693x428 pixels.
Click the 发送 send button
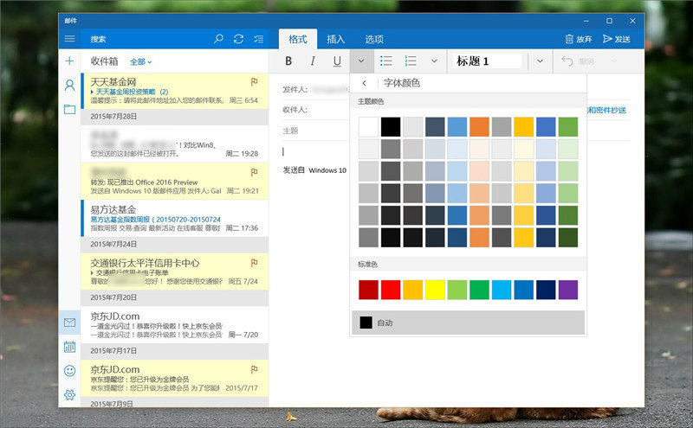coord(617,39)
